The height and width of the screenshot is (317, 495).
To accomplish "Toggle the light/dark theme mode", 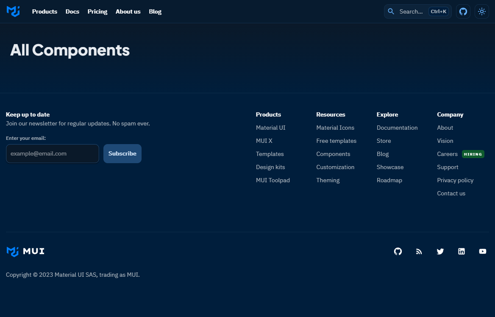I will [482, 11].
